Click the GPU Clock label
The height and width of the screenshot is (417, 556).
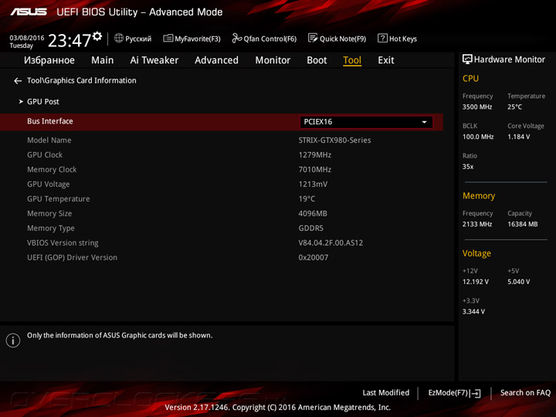point(45,155)
